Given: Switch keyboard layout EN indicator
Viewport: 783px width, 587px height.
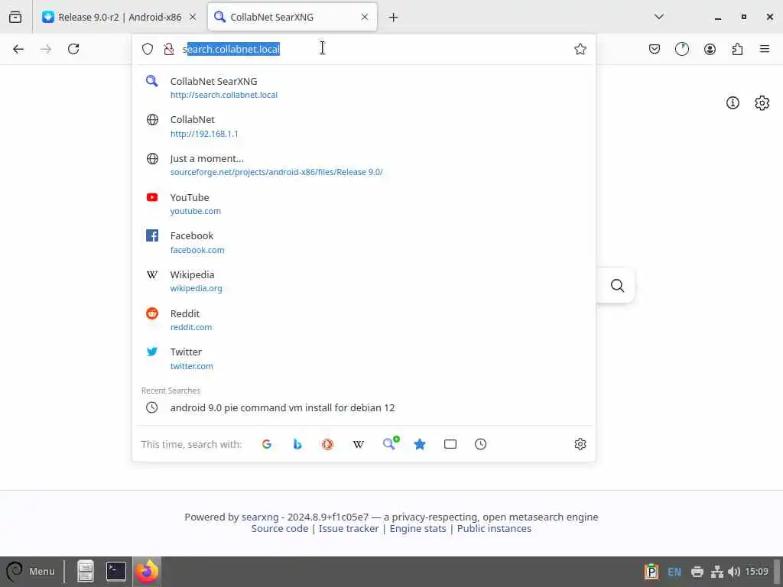Looking at the screenshot, I should coord(674,572).
